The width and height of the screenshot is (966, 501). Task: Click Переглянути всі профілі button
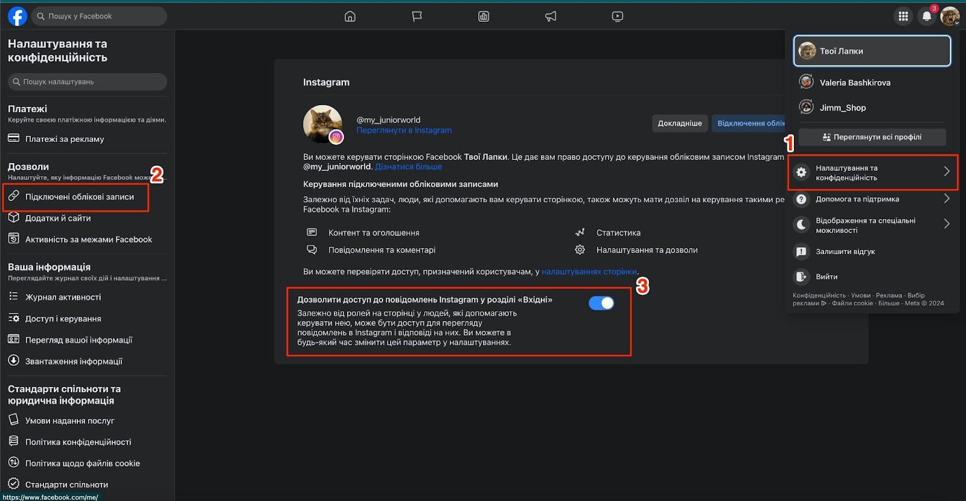[872, 137]
